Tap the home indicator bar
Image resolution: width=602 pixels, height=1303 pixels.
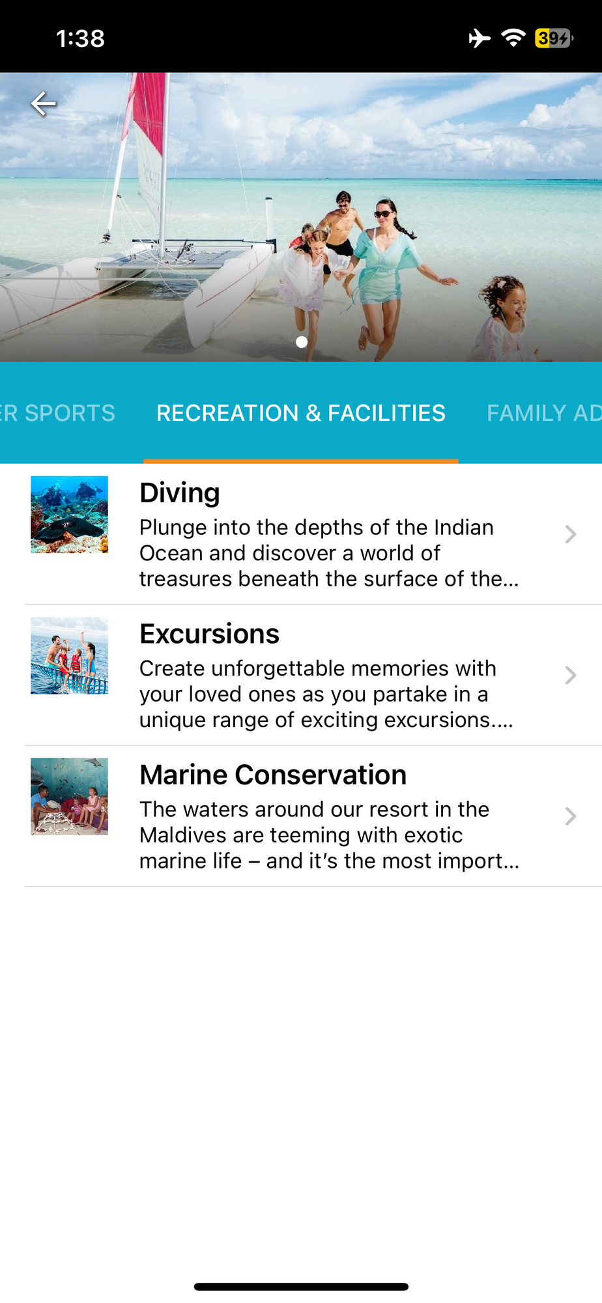click(x=301, y=1287)
